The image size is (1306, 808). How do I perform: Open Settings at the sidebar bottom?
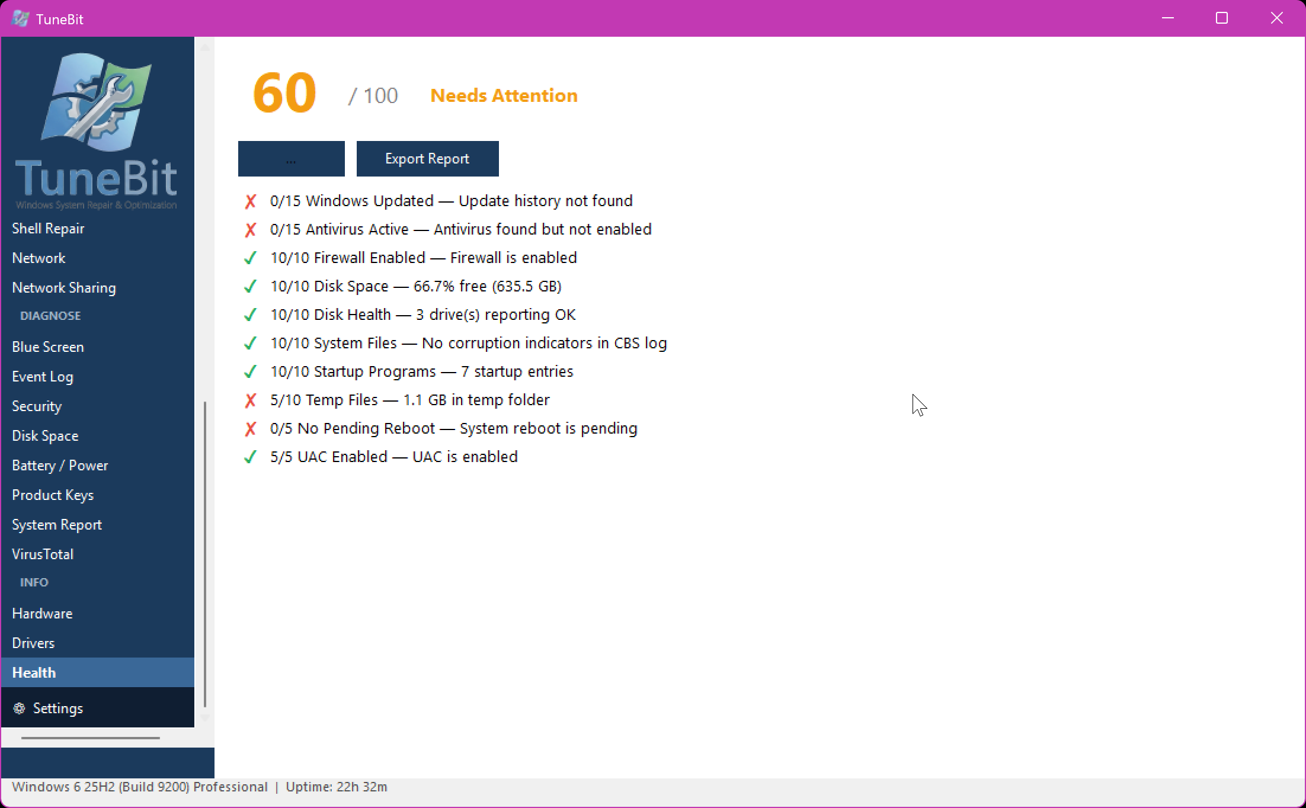coord(98,707)
